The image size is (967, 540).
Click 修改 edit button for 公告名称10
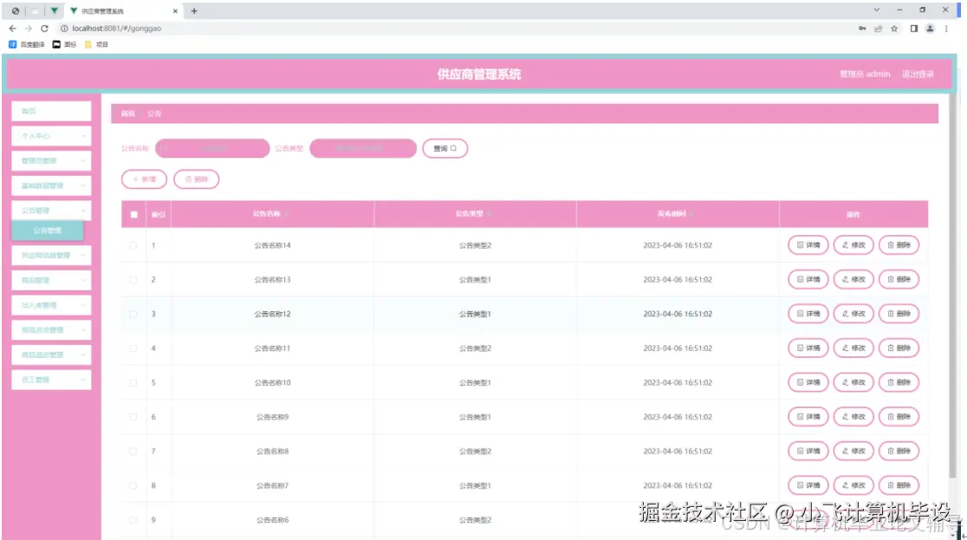[x=853, y=382]
